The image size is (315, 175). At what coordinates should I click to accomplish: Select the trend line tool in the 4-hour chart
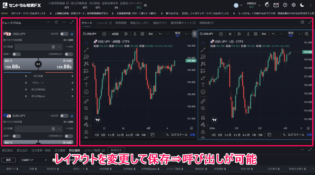point(86,50)
